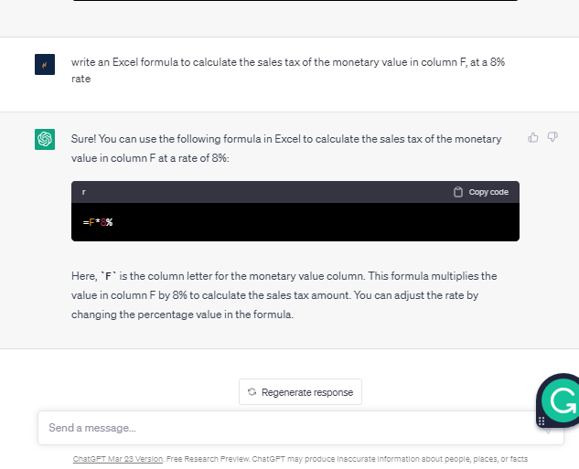Click the user's Excel formula question text

(288, 70)
